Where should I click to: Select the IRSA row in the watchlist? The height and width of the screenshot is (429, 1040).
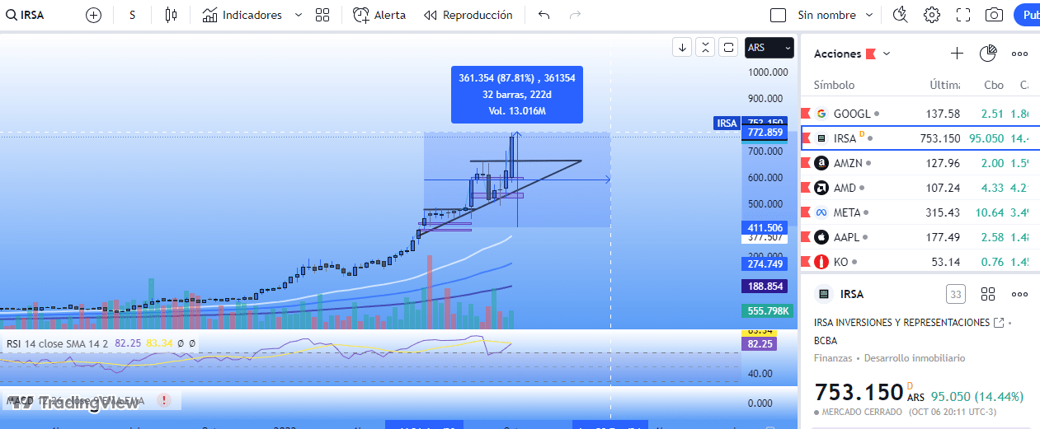point(920,138)
